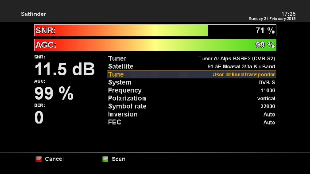Click the Frequency value 11030
The height and width of the screenshot is (174, 310).
[x=267, y=90]
